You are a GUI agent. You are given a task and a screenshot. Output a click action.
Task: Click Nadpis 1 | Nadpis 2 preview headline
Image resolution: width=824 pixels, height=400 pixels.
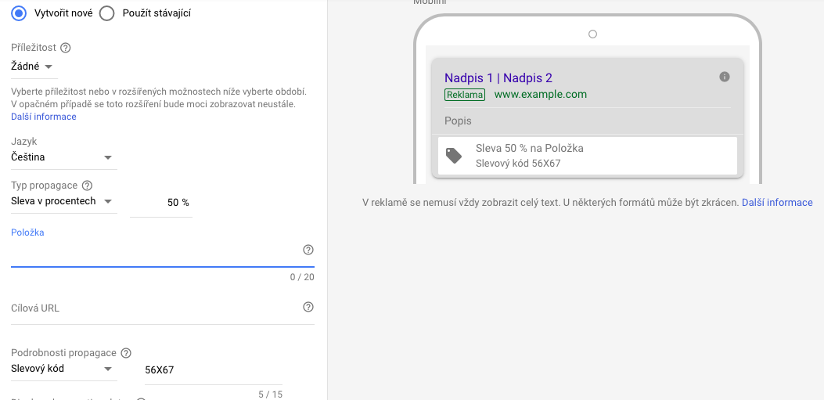pyautogui.click(x=498, y=78)
